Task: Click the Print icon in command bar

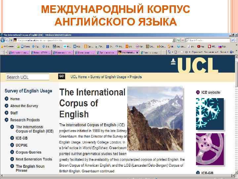Action: [186, 52]
